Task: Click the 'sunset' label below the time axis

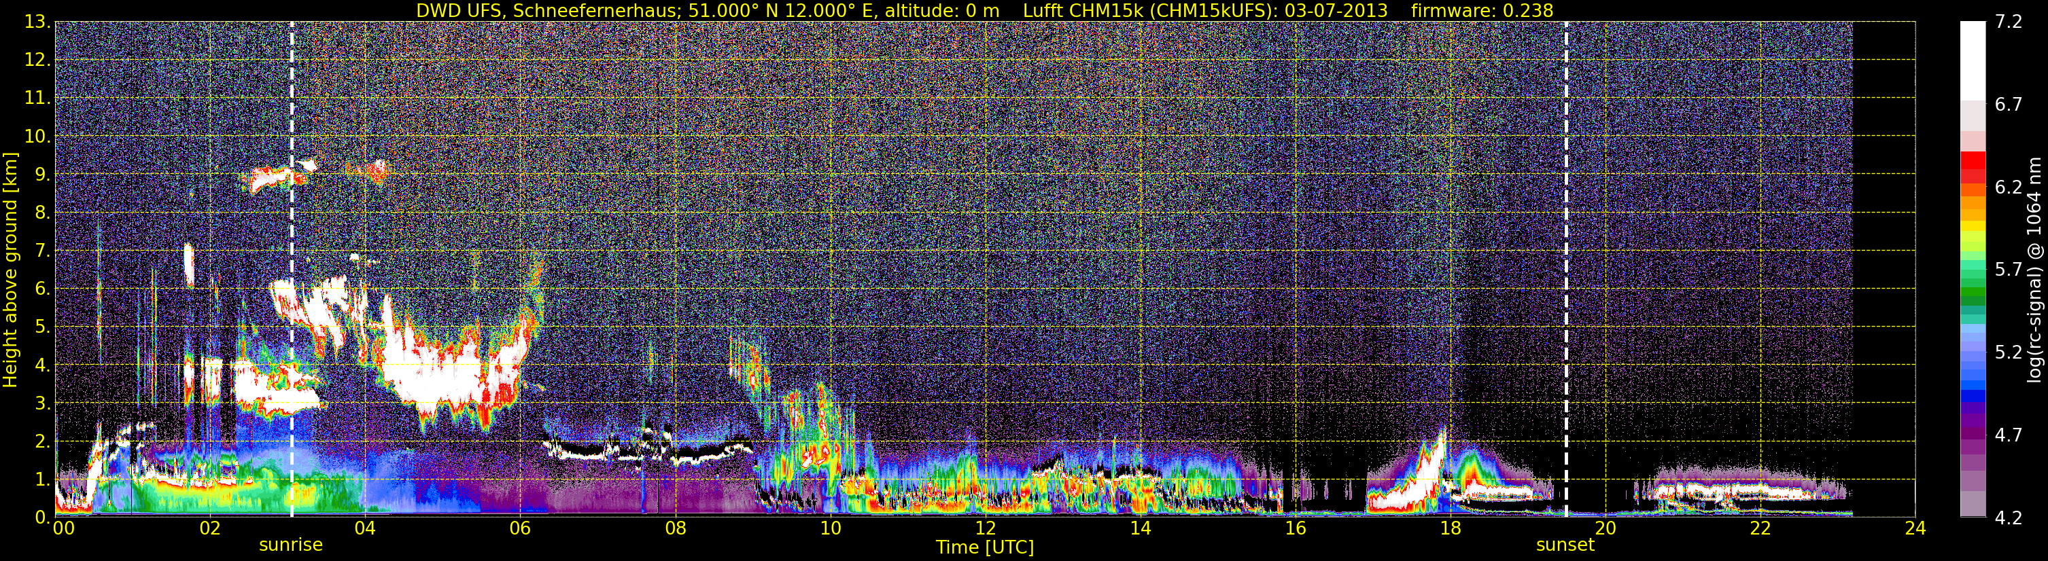Action: (1565, 545)
